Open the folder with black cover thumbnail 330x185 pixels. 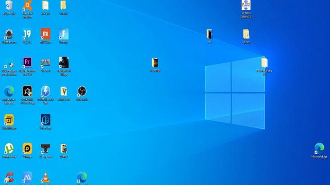(209, 34)
